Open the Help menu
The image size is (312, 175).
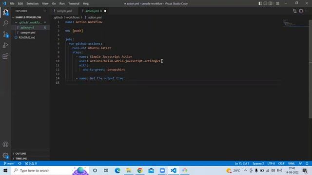[86, 3]
